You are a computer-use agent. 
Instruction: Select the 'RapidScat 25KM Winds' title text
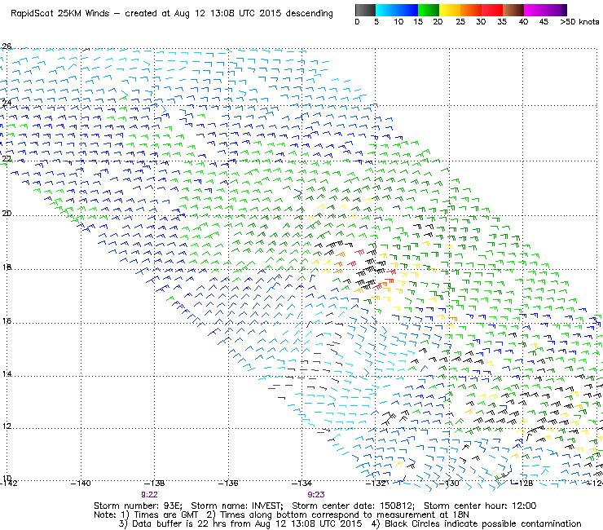click(60, 14)
